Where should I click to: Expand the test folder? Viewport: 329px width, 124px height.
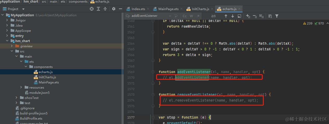coord(17,103)
